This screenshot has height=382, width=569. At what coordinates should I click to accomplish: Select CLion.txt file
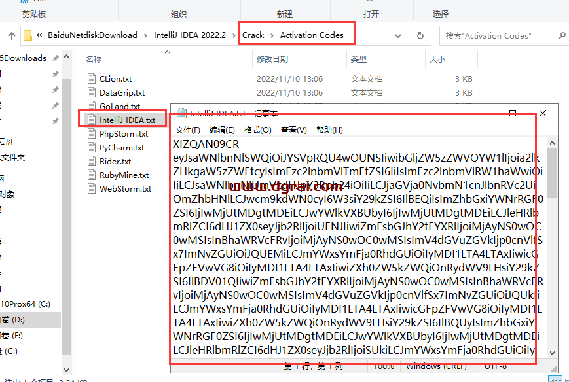(x=115, y=78)
